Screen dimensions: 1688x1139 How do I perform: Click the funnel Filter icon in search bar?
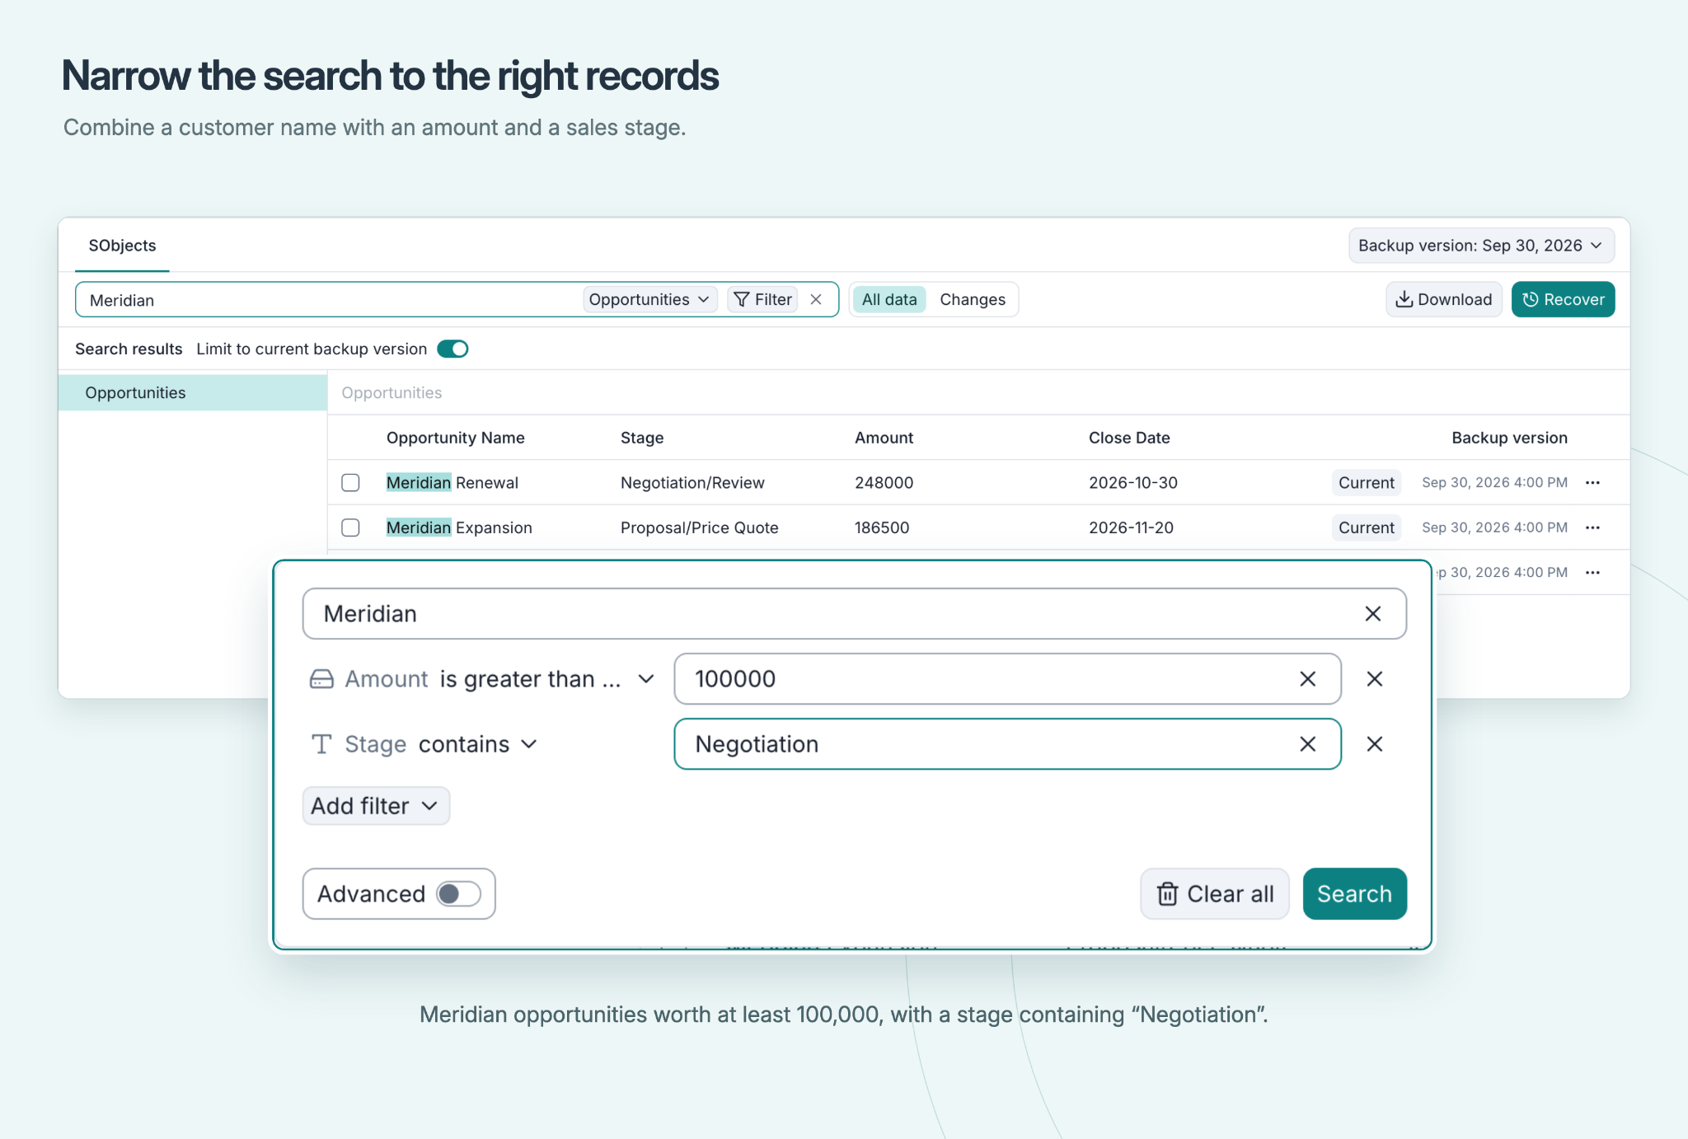point(742,299)
